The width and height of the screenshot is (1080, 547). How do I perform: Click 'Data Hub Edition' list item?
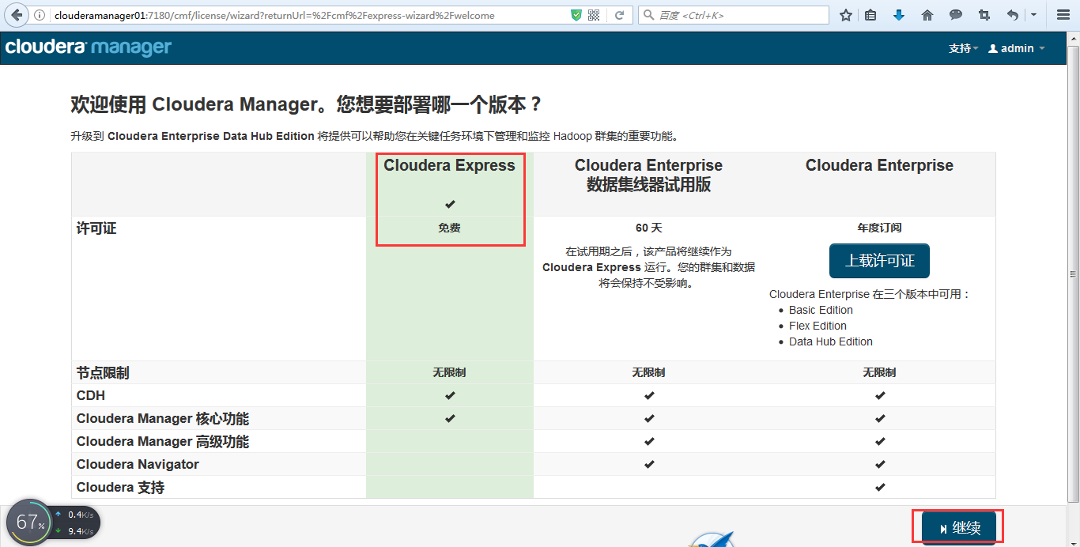pyautogui.click(x=831, y=341)
